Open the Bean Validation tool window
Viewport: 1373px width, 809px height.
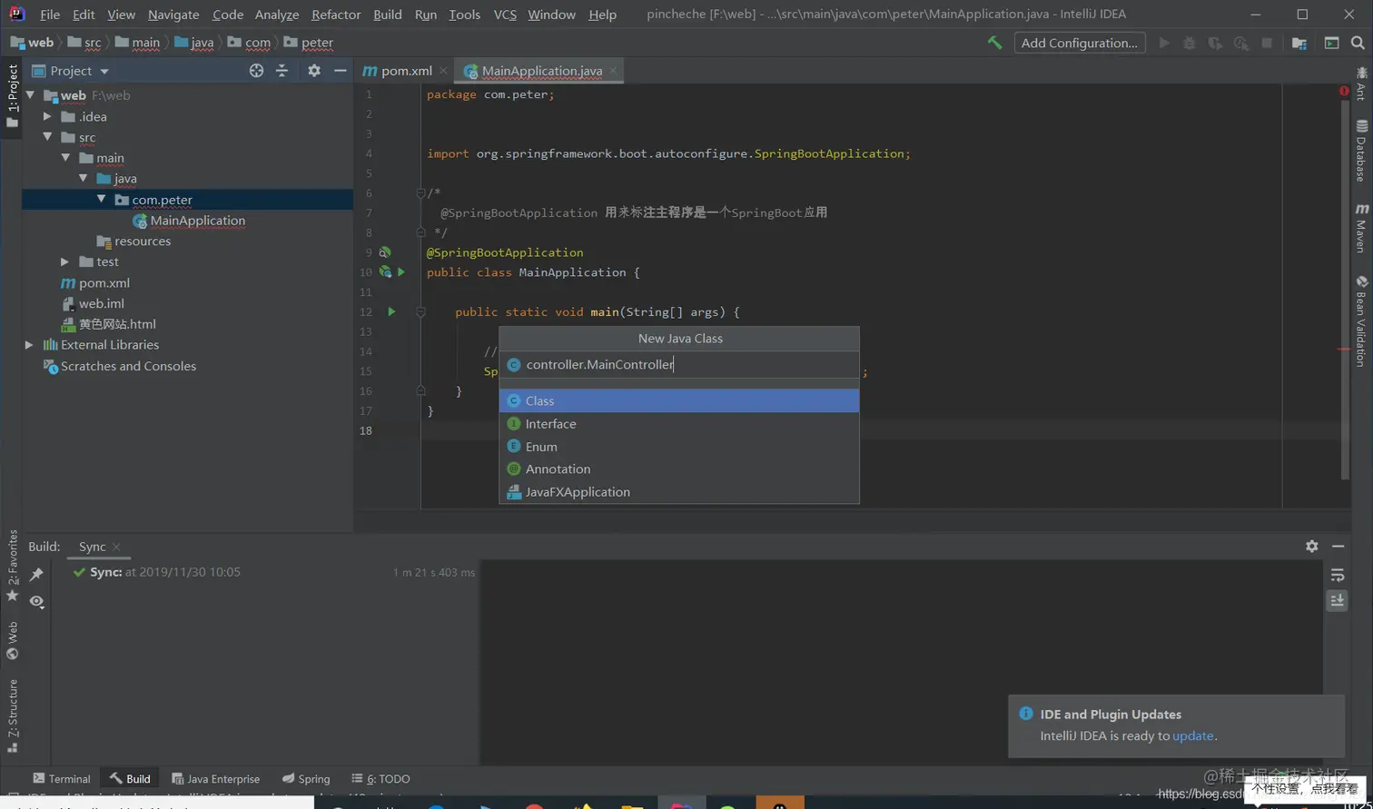[1361, 321]
